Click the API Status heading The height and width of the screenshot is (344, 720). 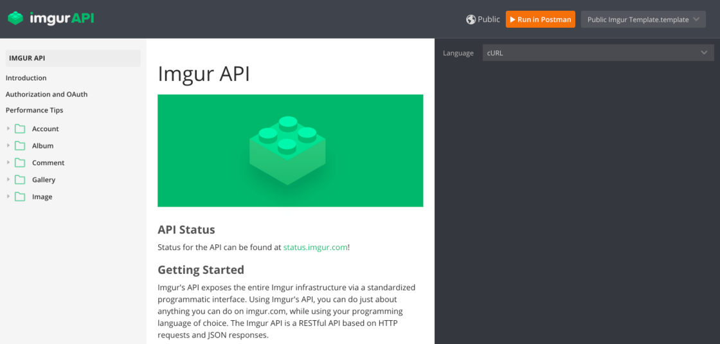pos(186,229)
